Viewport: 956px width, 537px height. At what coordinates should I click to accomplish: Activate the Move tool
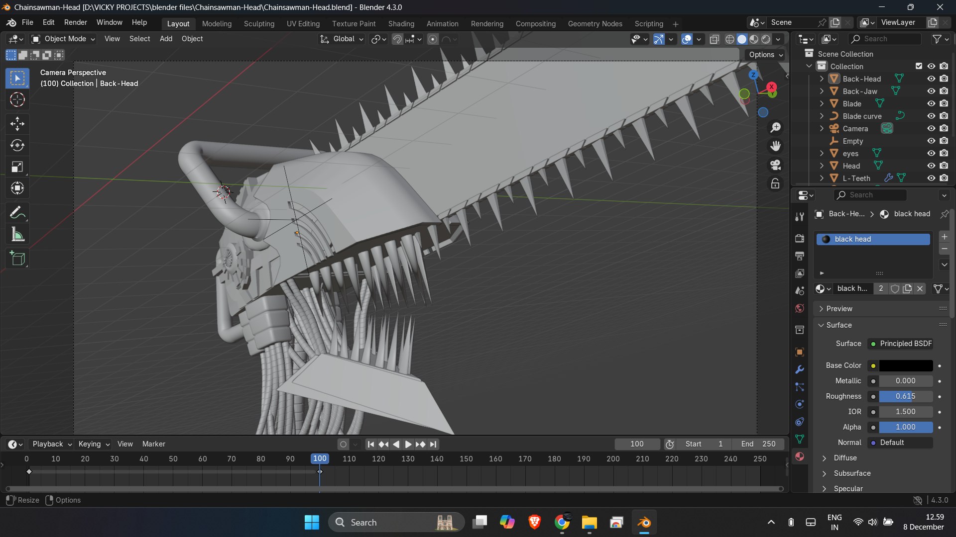[17, 123]
